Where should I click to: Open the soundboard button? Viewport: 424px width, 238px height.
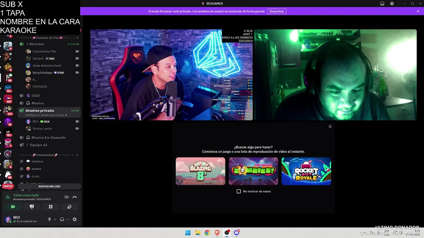click(x=70, y=207)
